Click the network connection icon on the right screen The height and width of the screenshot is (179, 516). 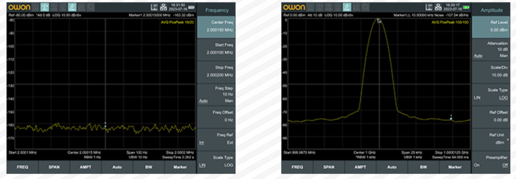click(x=438, y=7)
